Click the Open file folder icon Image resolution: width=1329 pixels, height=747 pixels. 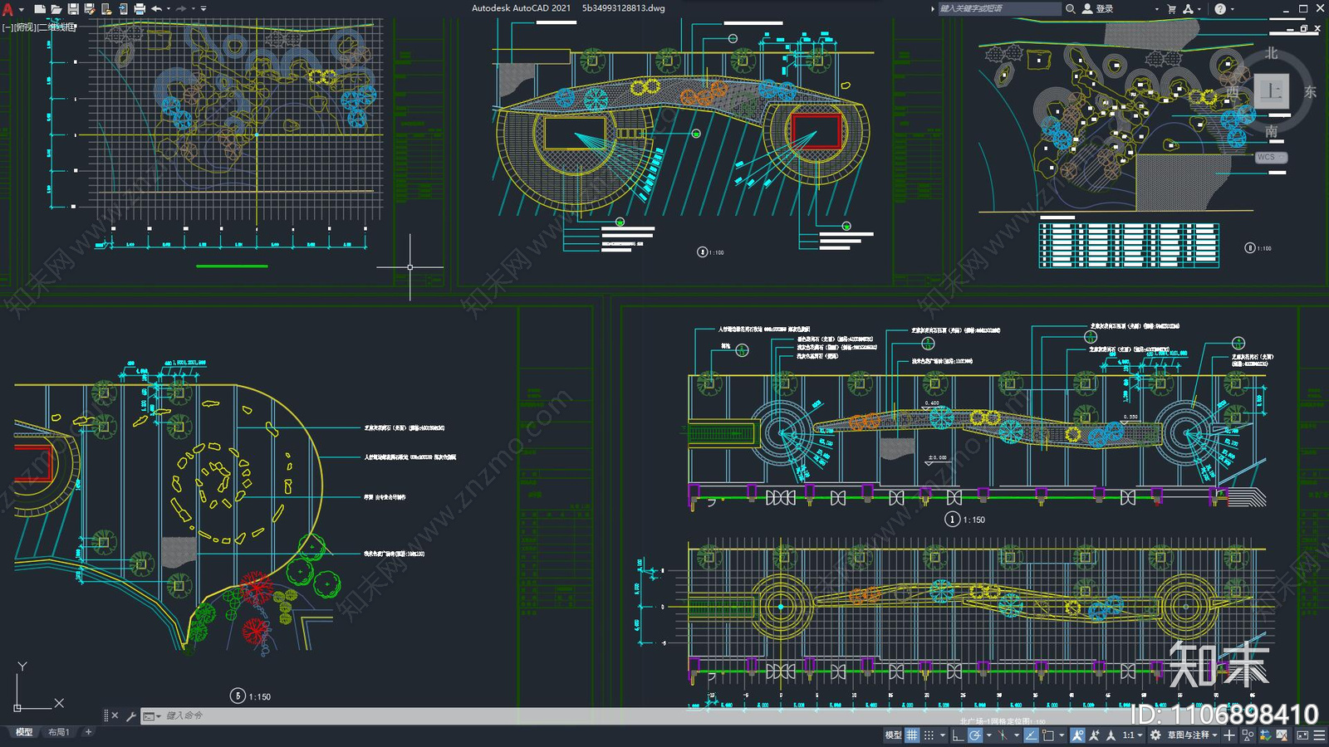(x=56, y=8)
